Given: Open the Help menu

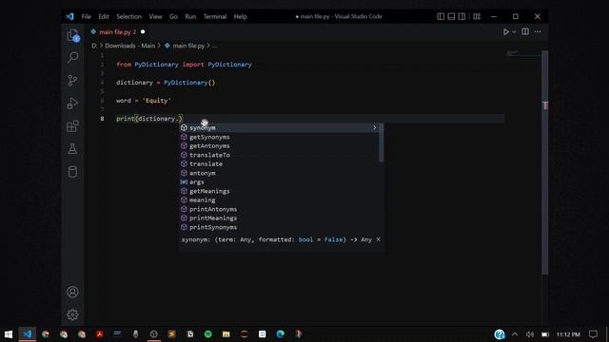Looking at the screenshot, I should (240, 16).
